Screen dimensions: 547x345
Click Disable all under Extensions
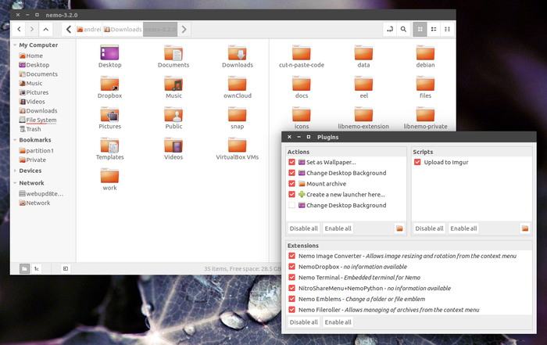coord(303,322)
